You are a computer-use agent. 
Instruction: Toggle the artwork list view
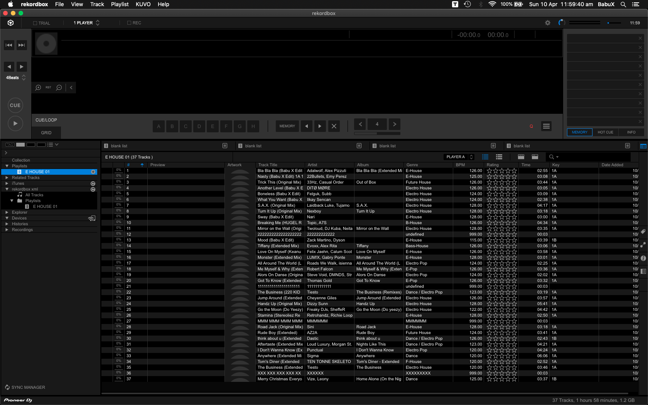[499, 157]
